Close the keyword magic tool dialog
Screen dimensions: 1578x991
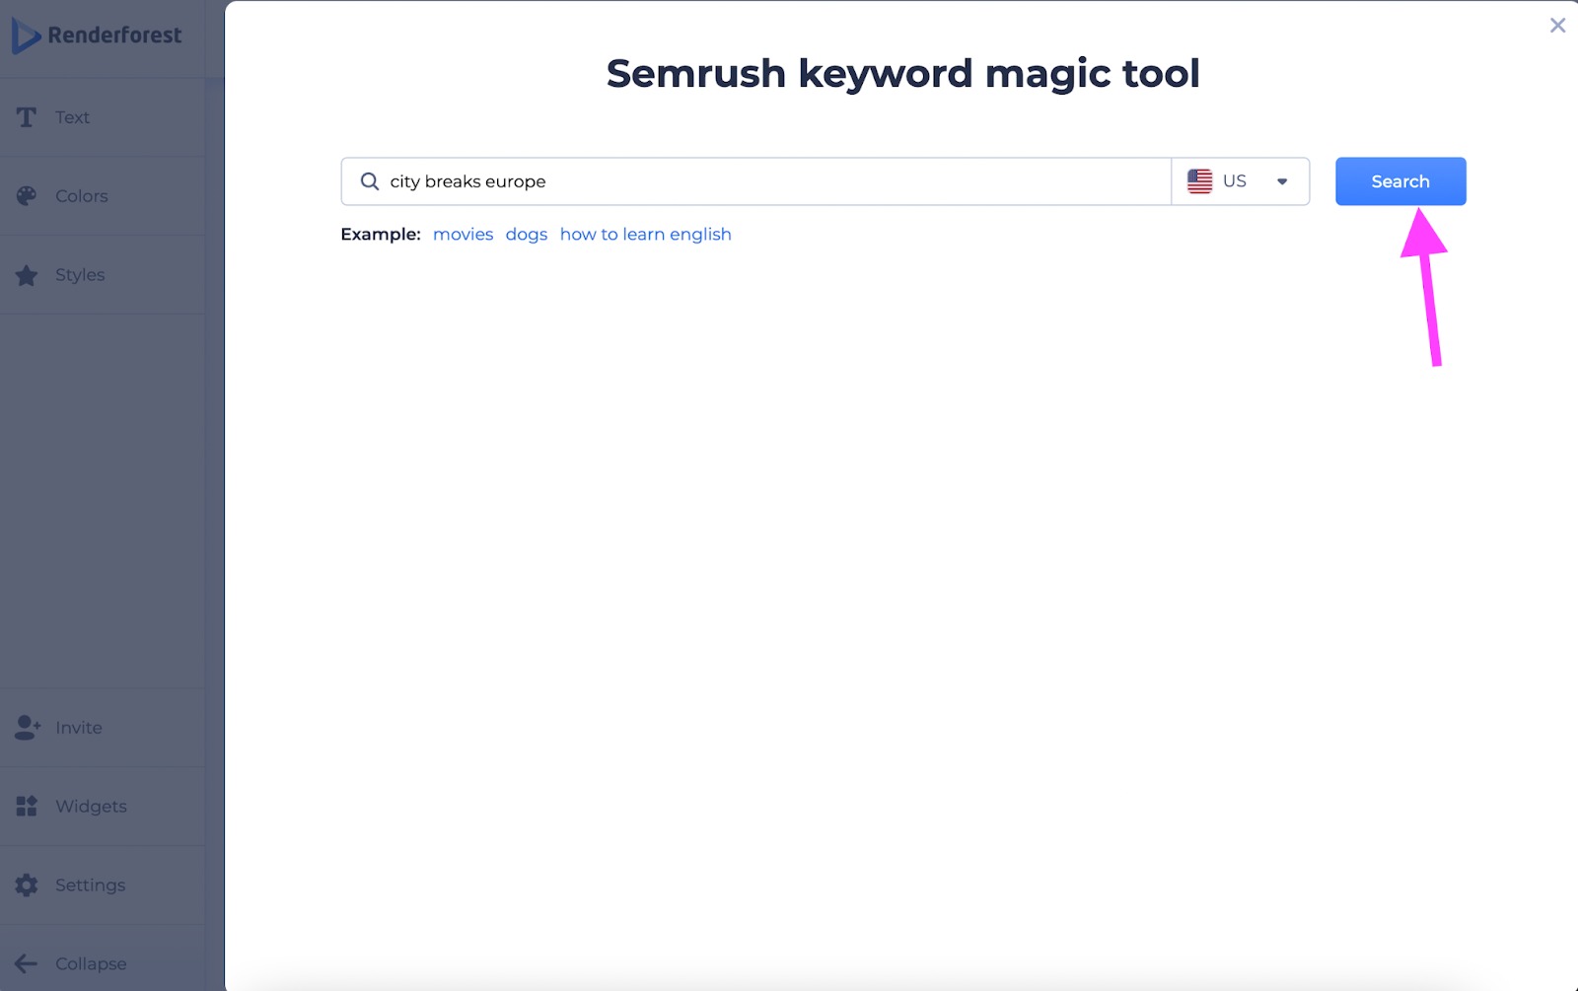(1557, 25)
